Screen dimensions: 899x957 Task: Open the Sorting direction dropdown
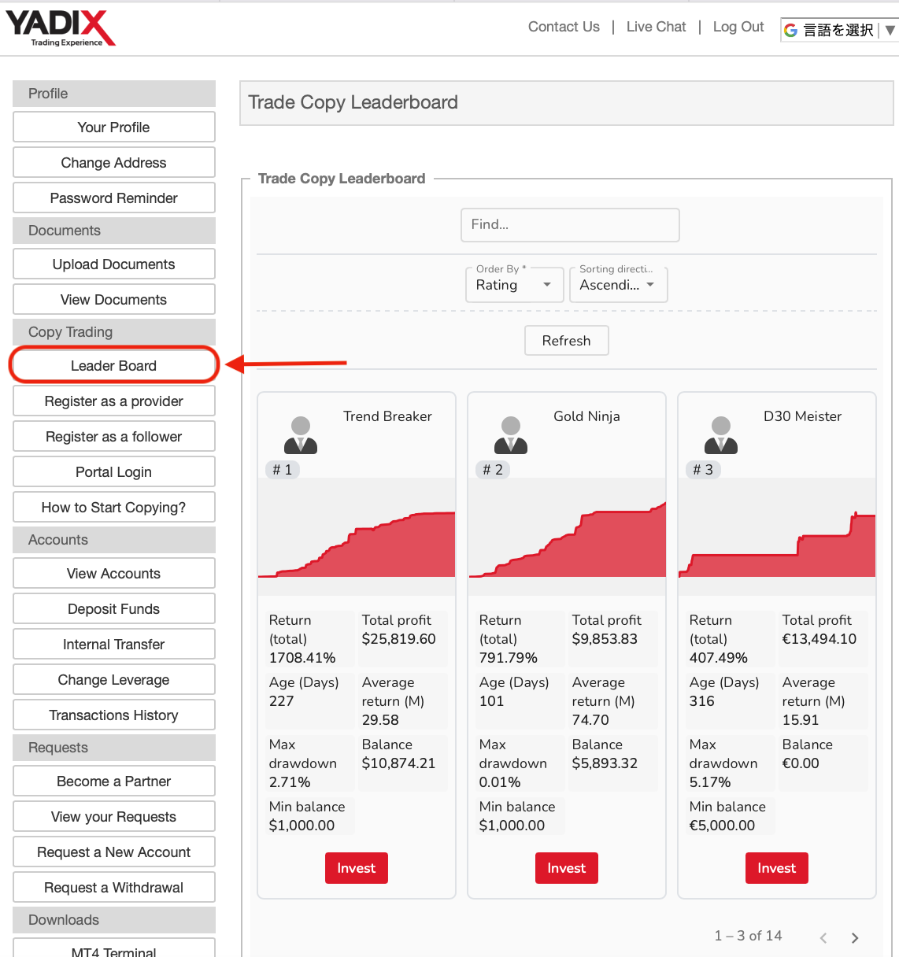[x=618, y=285]
